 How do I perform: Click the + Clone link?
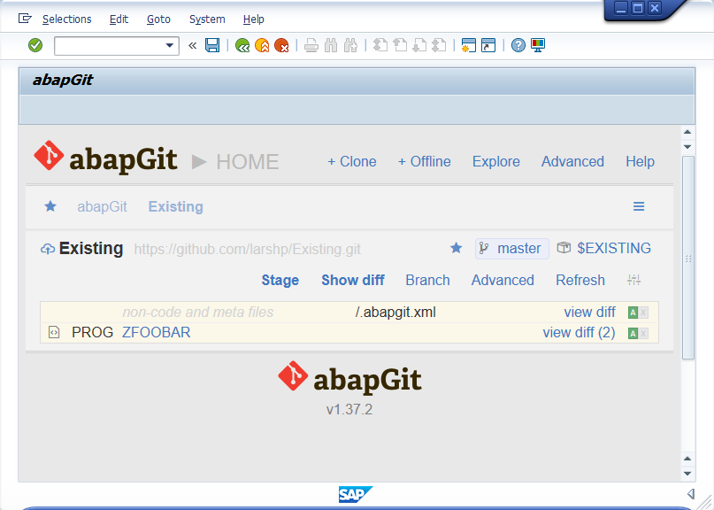[352, 161]
